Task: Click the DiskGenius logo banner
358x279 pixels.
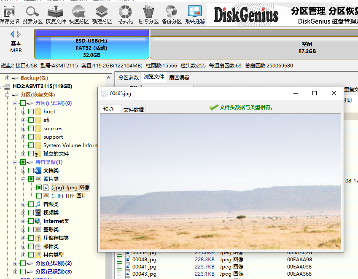Action: tap(246, 15)
